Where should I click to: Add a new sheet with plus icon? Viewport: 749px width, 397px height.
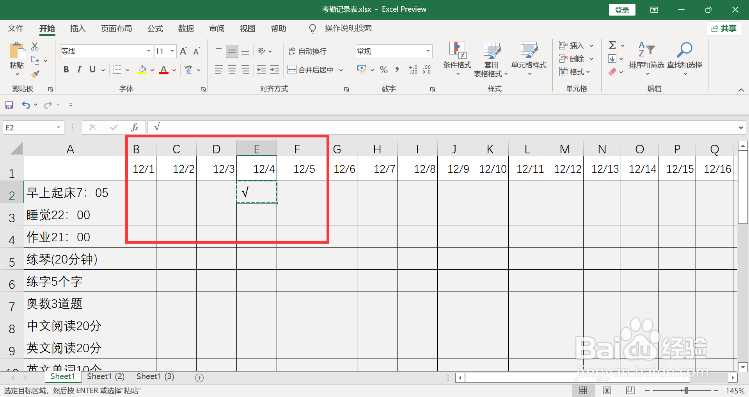pos(199,378)
